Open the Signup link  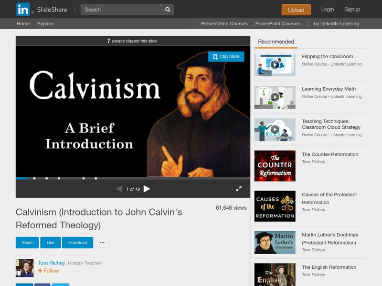coord(352,10)
